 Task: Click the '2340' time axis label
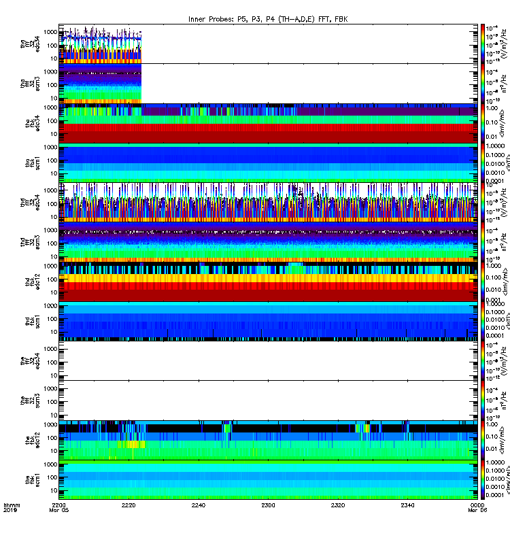point(407,505)
